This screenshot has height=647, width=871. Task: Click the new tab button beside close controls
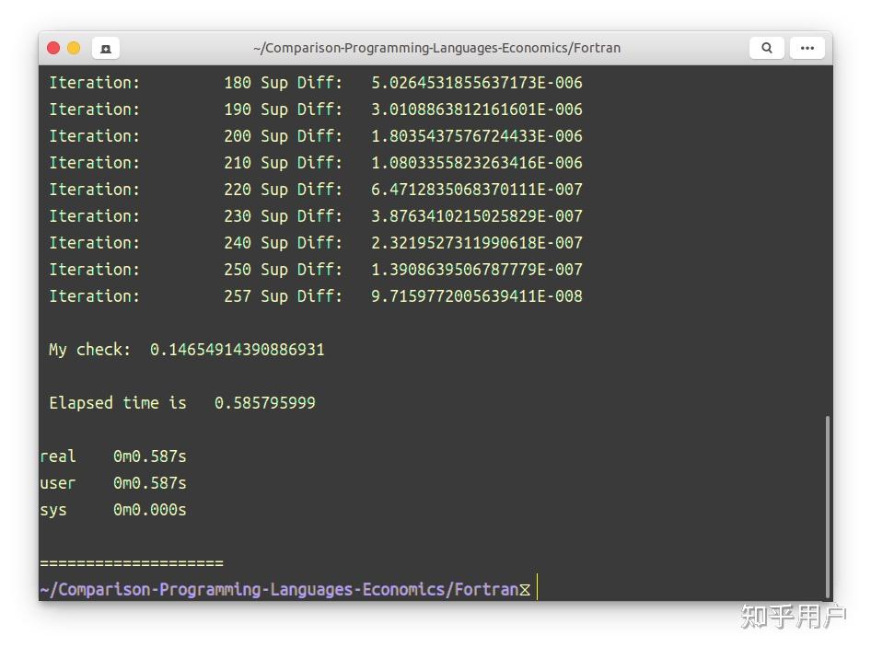105,48
